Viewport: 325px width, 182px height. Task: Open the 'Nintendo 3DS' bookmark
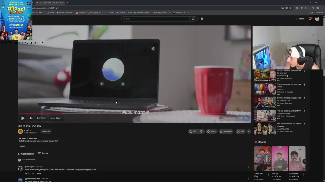[x=182, y=12]
